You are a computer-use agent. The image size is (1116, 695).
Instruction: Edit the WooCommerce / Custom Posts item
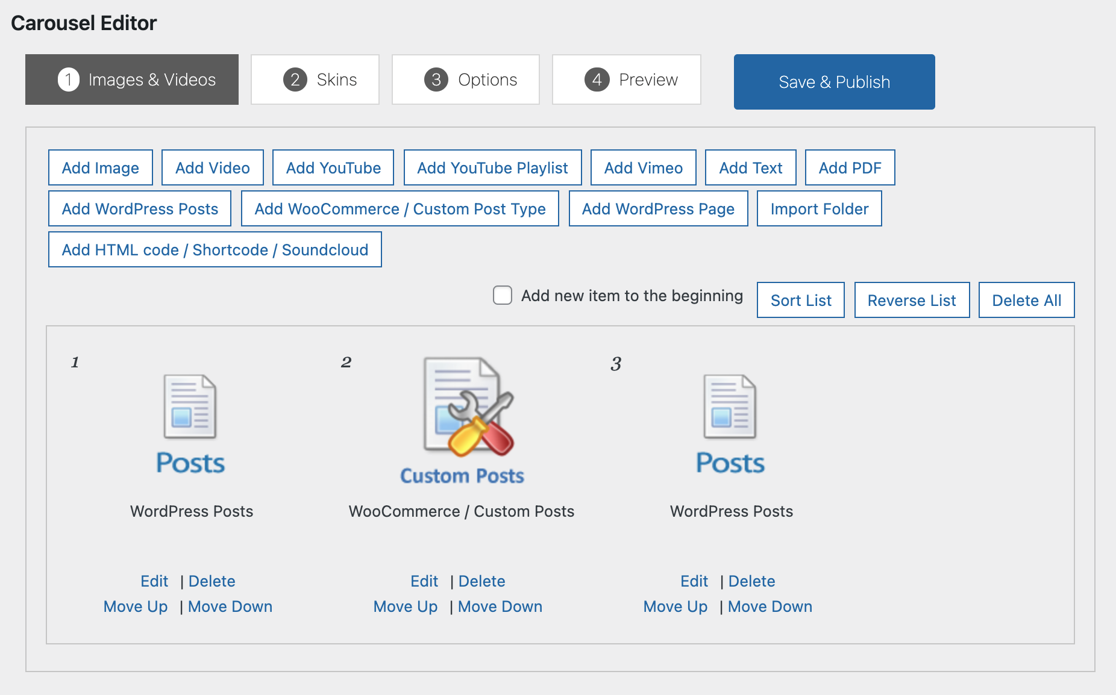(424, 581)
